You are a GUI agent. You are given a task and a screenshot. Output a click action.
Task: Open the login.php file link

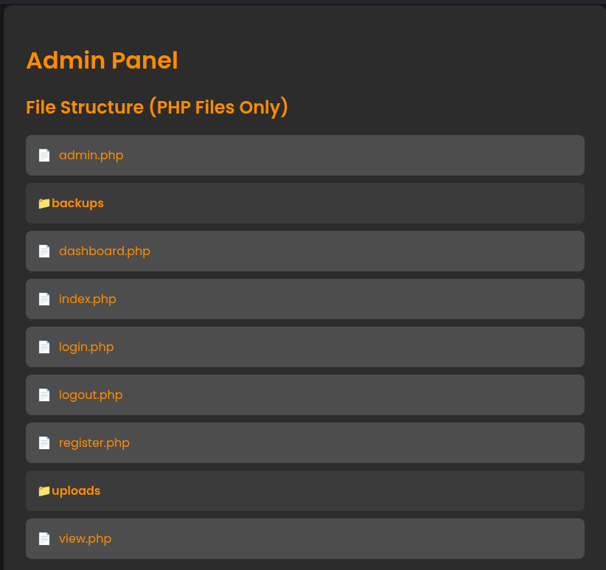[86, 347]
